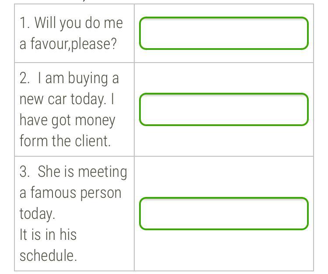Viewport: 328px width, 274px height.
Task: Click the number "2." label
Action: (x=24, y=78)
